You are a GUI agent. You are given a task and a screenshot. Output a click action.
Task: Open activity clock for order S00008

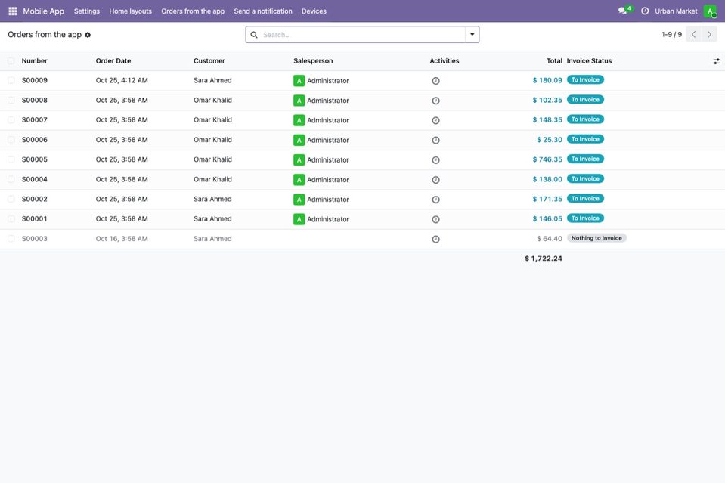pos(435,101)
